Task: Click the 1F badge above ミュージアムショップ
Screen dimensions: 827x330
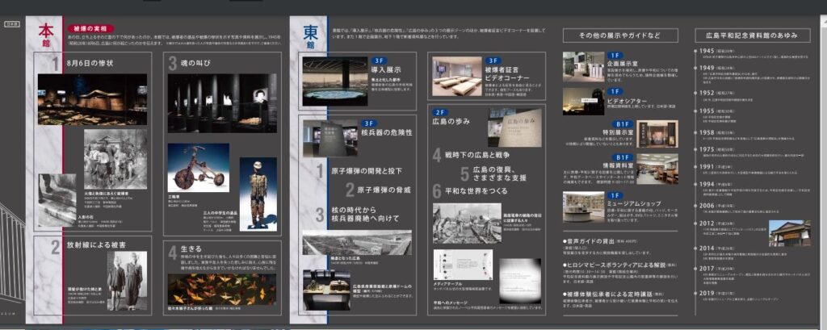Action: click(x=614, y=194)
